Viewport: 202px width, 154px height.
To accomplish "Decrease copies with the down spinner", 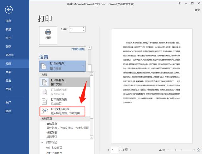I will pyautogui.click(x=84, y=31).
